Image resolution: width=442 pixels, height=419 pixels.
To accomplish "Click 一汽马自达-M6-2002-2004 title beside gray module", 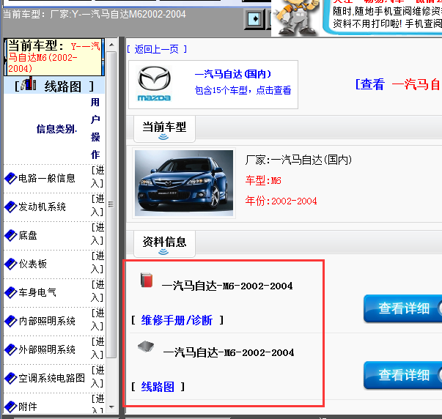I will (229, 352).
